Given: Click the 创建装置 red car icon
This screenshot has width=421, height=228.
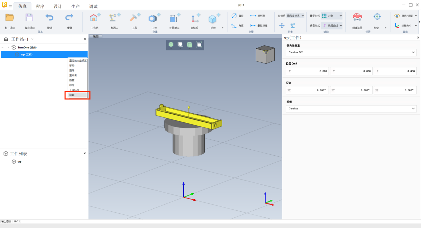Looking at the screenshot, I should click(357, 17).
